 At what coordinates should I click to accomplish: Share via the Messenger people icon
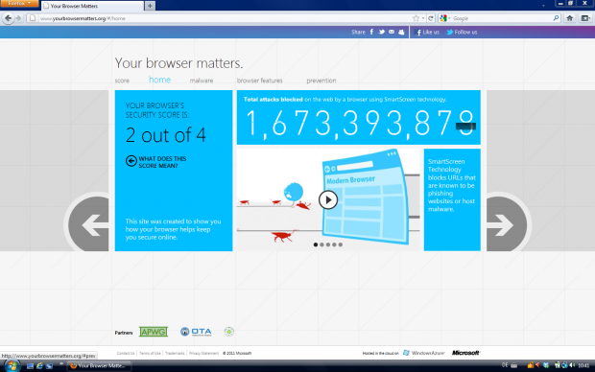click(401, 33)
